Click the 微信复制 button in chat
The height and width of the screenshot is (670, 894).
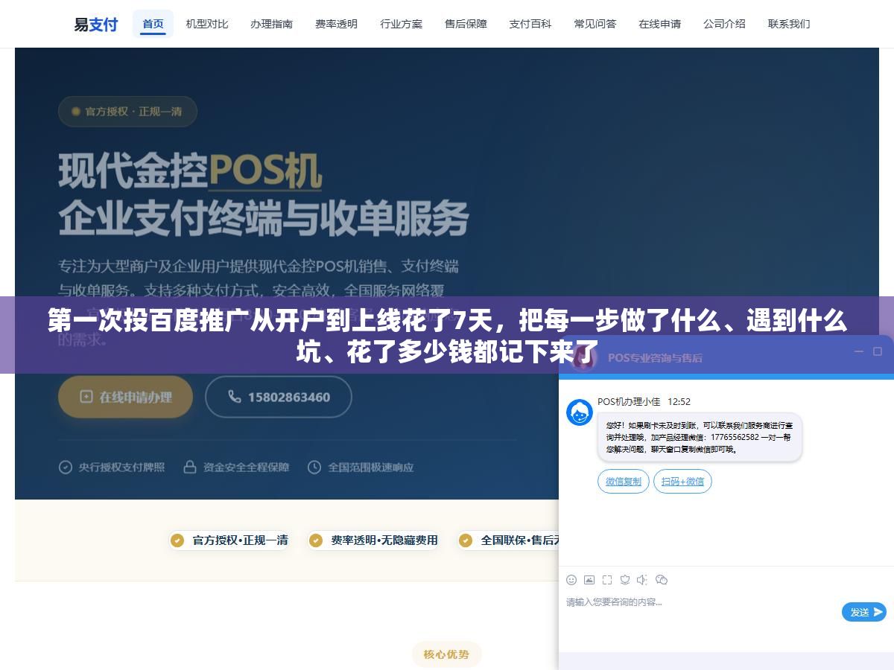pos(624,482)
